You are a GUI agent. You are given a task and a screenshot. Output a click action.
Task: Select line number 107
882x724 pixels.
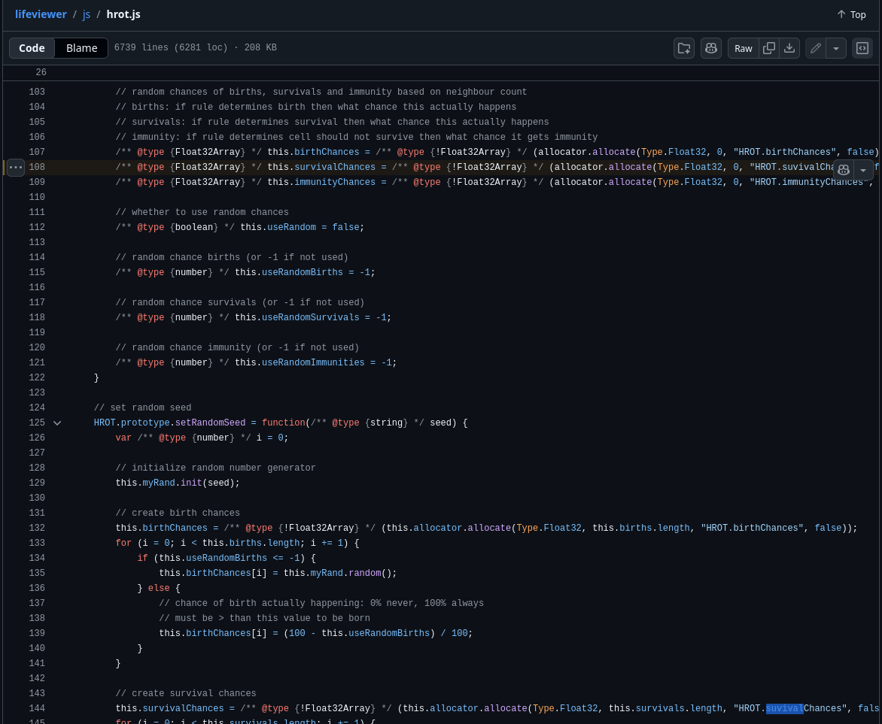coord(37,153)
